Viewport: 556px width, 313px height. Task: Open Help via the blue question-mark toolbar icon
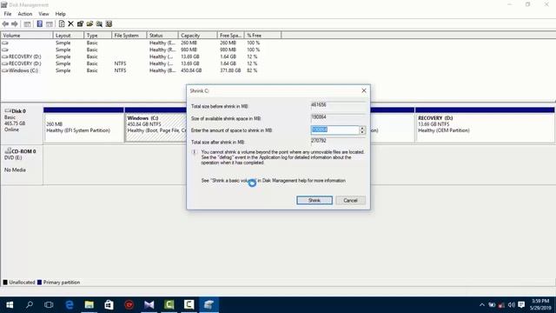coord(39,23)
